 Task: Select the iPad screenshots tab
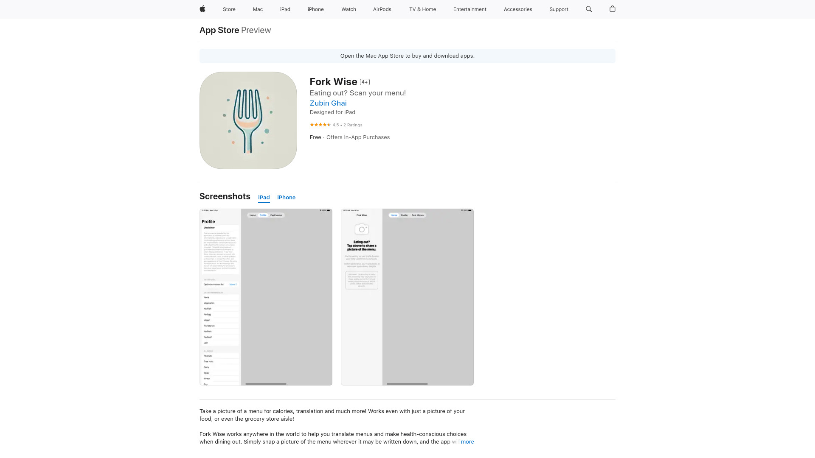tap(264, 197)
